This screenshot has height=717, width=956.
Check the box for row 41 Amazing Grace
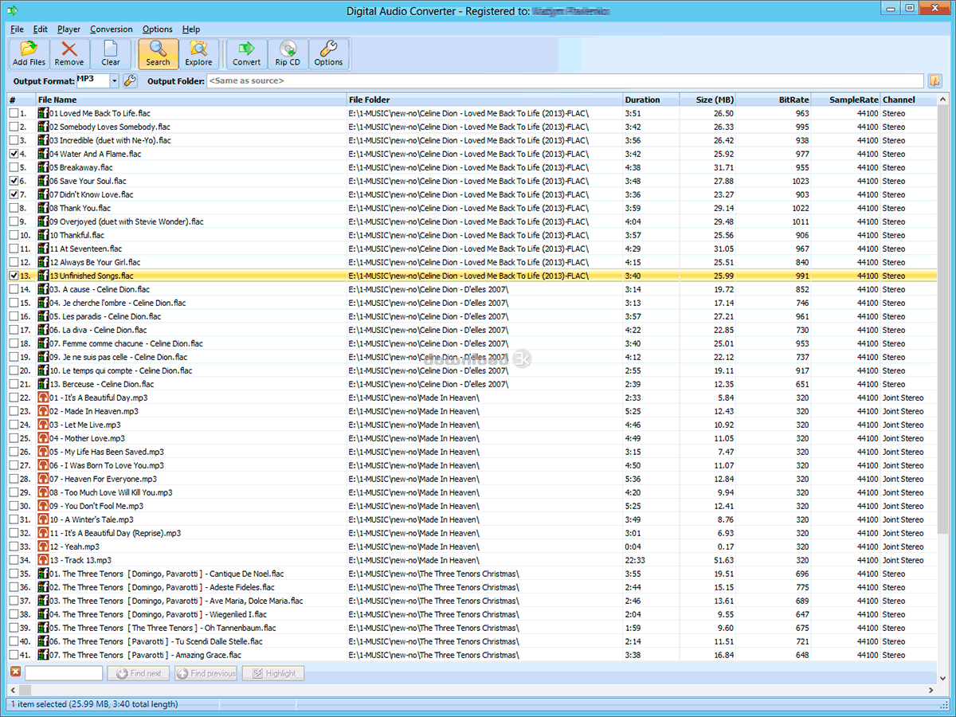click(14, 655)
